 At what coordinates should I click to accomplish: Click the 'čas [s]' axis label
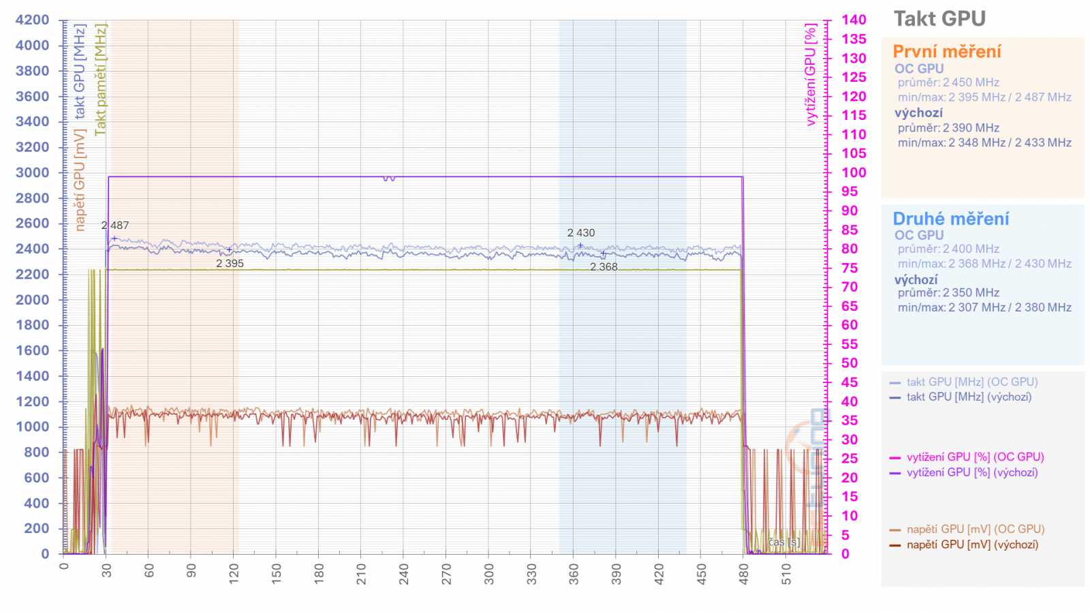pyautogui.click(x=784, y=542)
